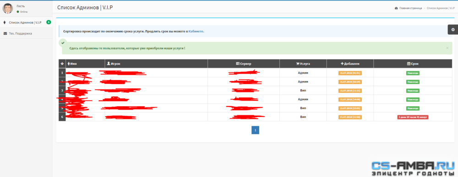Open Список Админов | V.I.P in sidebar
Screen dimensions: 458x177
[26, 22]
